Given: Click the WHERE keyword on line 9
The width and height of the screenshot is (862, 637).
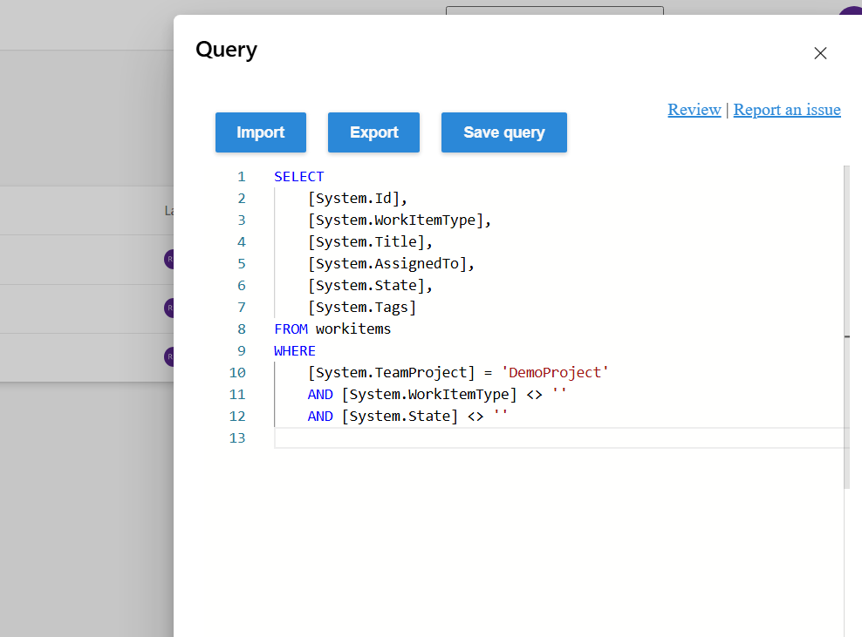Looking at the screenshot, I should 294,350.
